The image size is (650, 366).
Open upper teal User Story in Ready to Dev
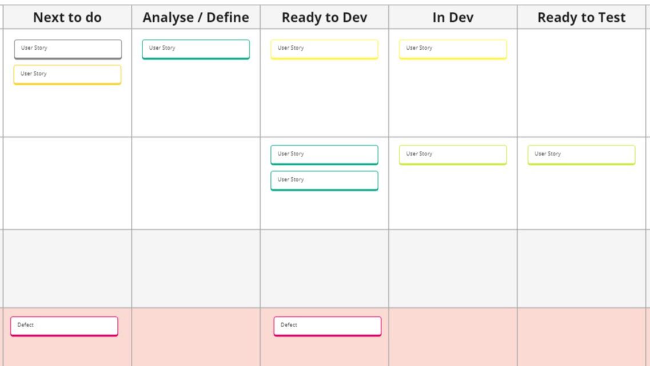point(324,155)
